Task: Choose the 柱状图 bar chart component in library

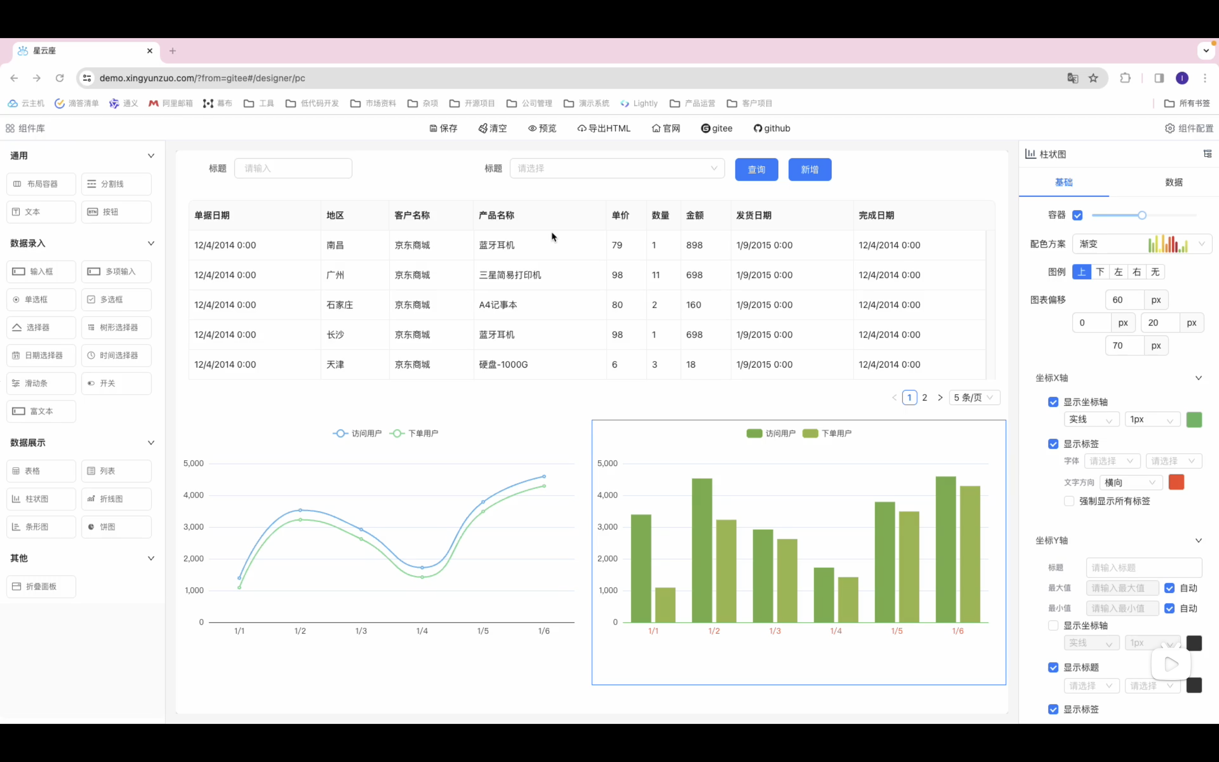Action: 41,499
